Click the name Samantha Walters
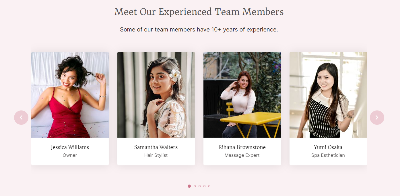Image resolution: width=400 pixels, height=196 pixels. click(156, 147)
